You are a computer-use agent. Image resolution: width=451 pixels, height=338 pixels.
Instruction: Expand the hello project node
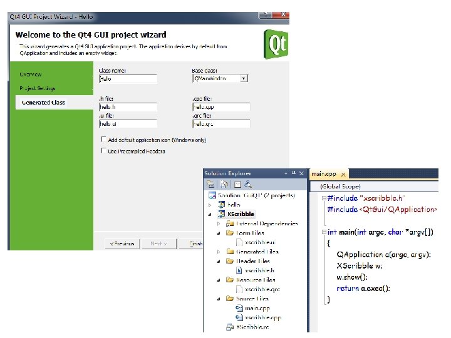tap(210, 205)
